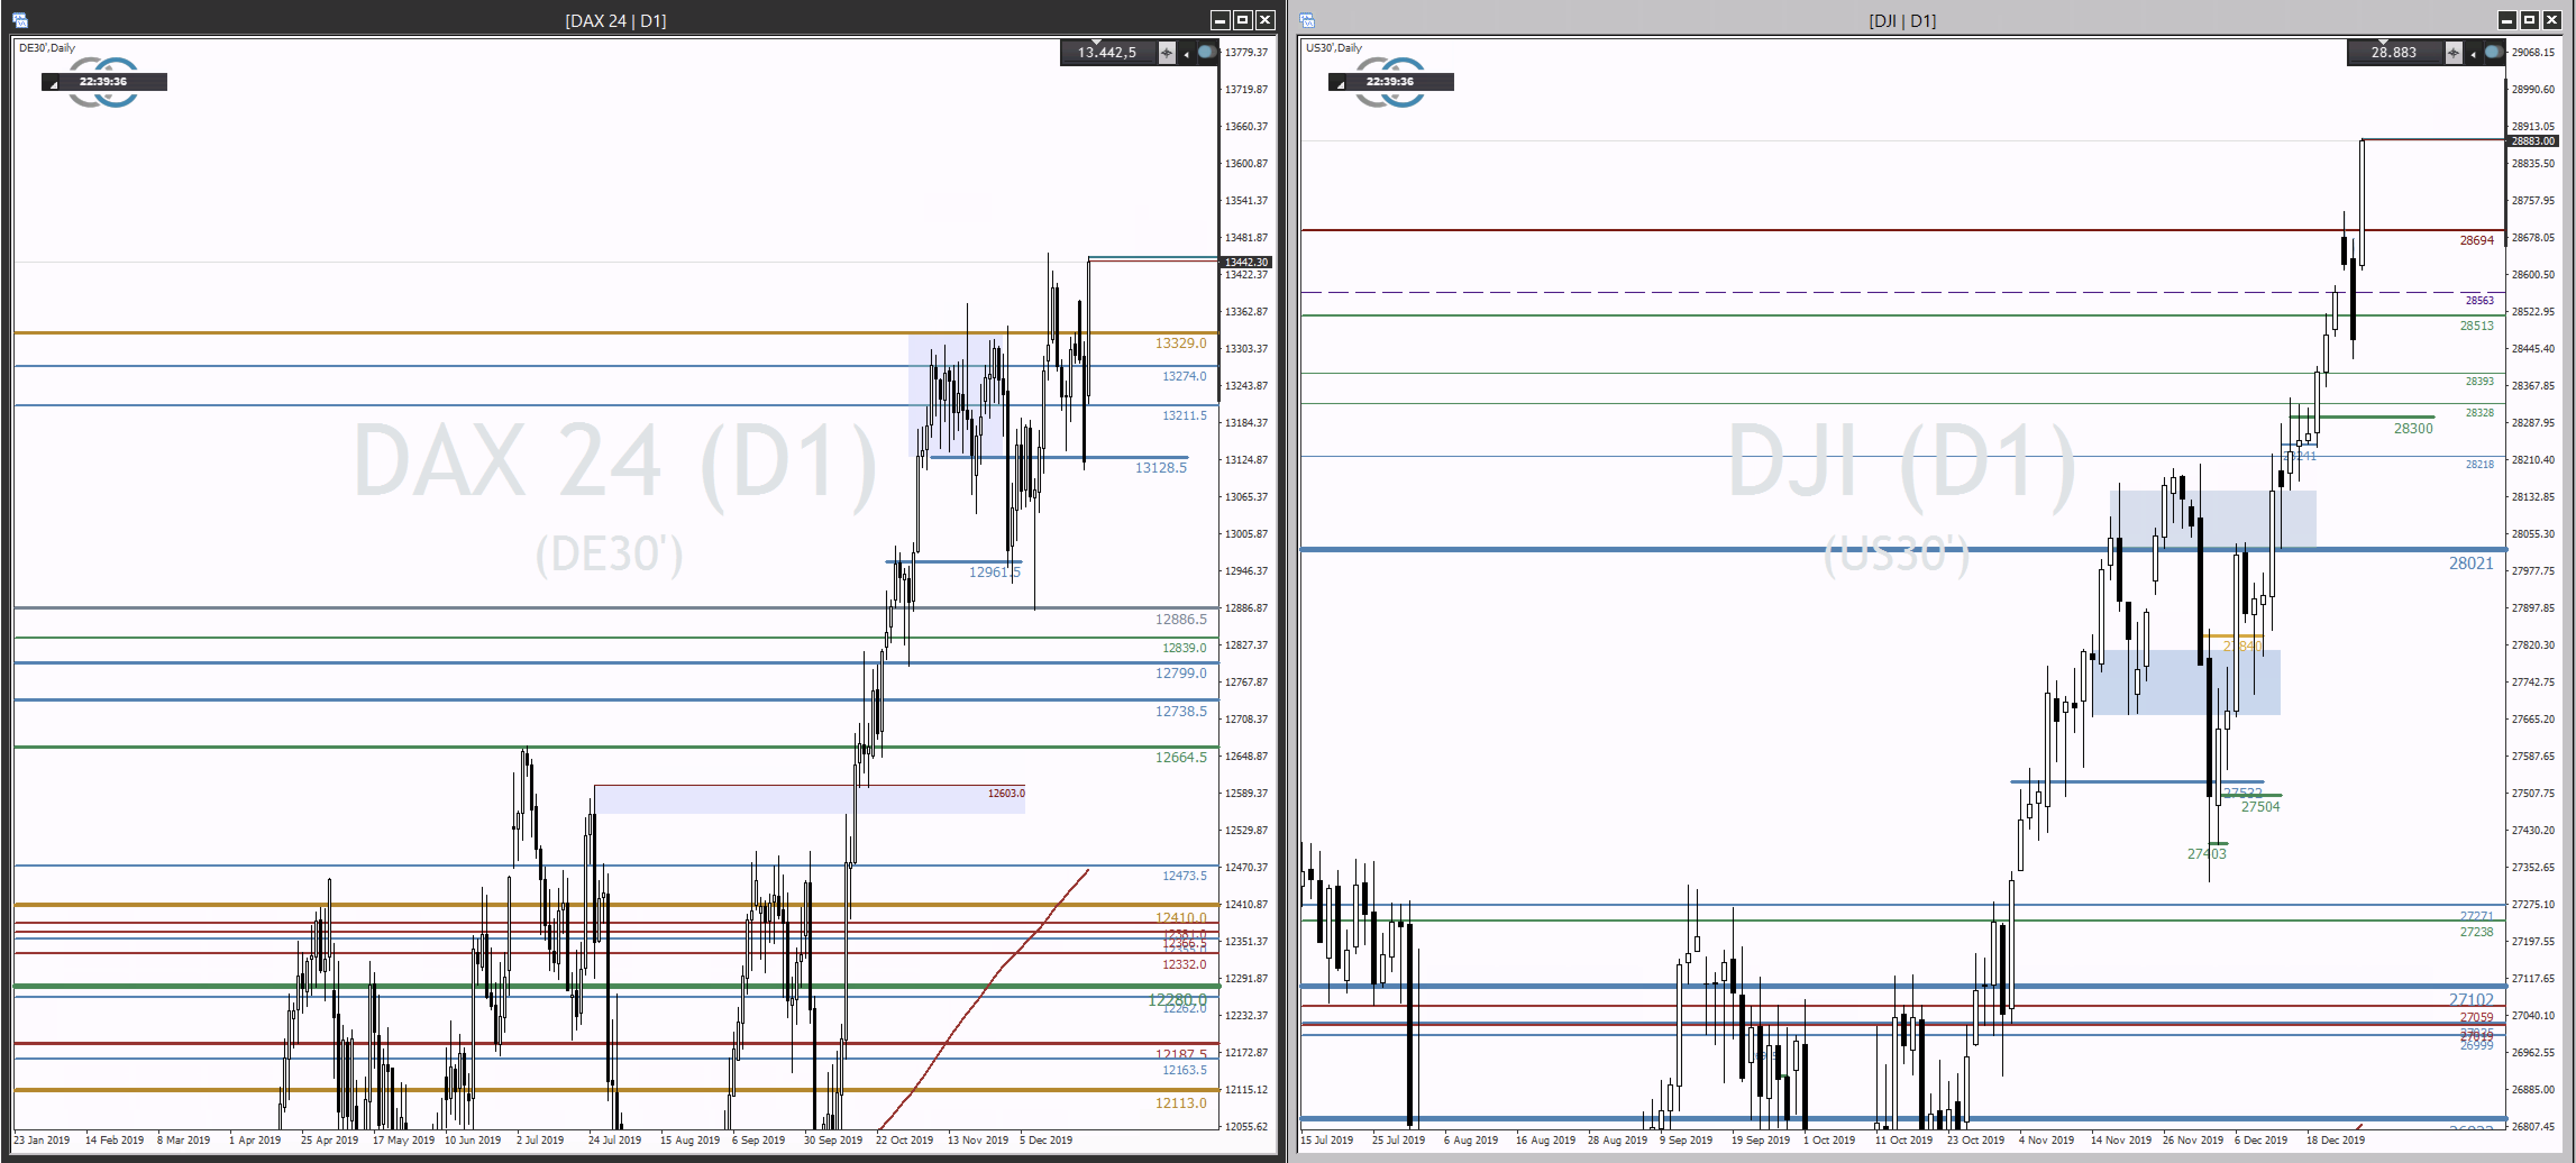The height and width of the screenshot is (1163, 2576).
Task: Click the DJI window chart icon
Action: click(1307, 20)
